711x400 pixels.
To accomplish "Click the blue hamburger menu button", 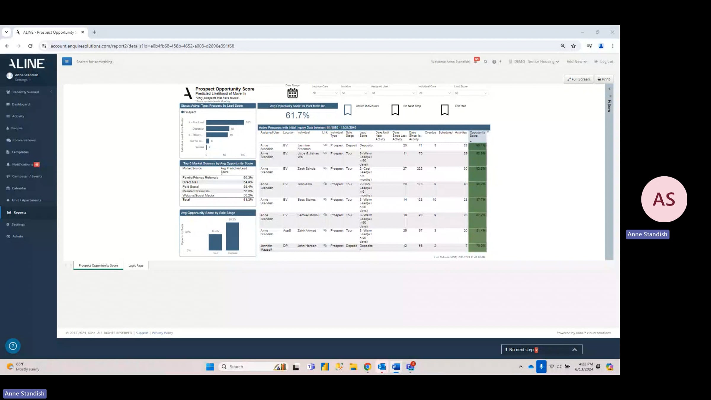I will (67, 61).
